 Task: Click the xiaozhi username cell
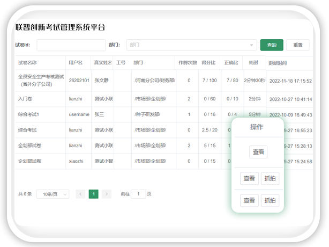[78, 161]
